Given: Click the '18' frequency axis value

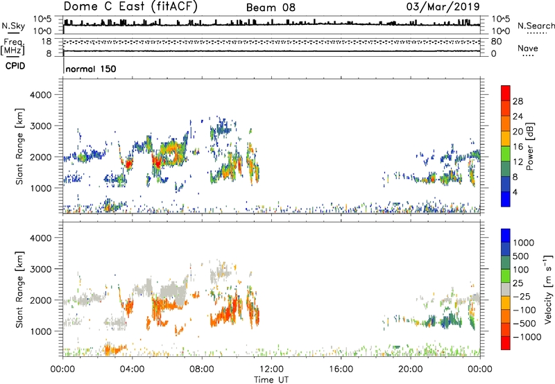Looking at the screenshot, I should click(46, 42).
